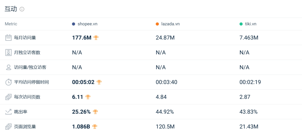Click the person icon for 访问量/独立访客
Viewport: 302px width, 133px height.
click(x=8, y=67)
